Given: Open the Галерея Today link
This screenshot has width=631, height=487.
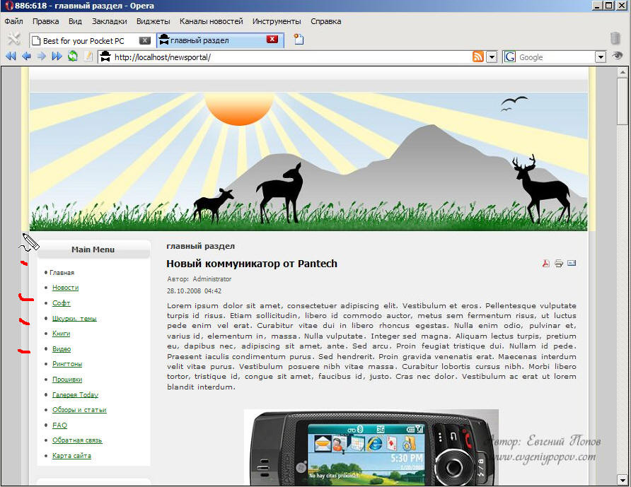Looking at the screenshot, I should coord(75,395).
